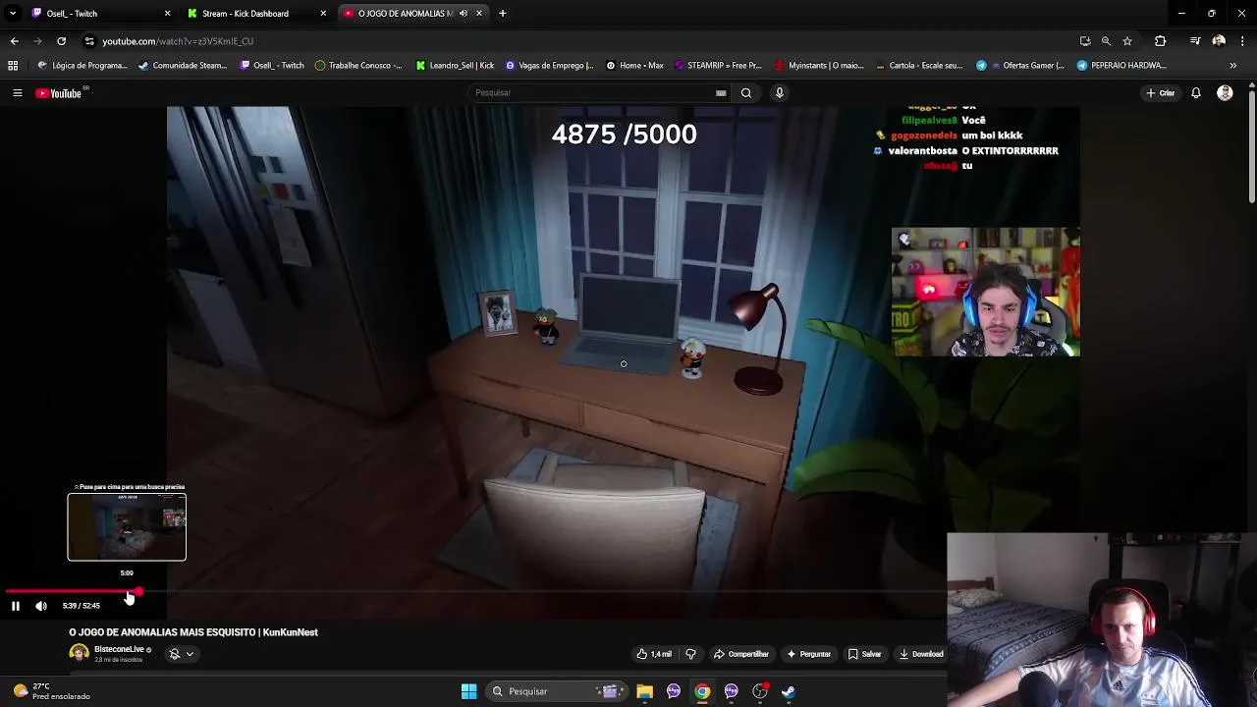Click the taskbar Pesquisar search box
This screenshot has height=707, width=1257.
coord(557,691)
